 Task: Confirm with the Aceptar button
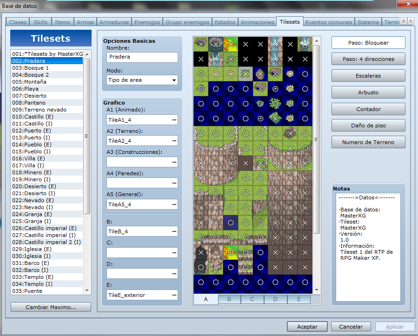(307, 326)
